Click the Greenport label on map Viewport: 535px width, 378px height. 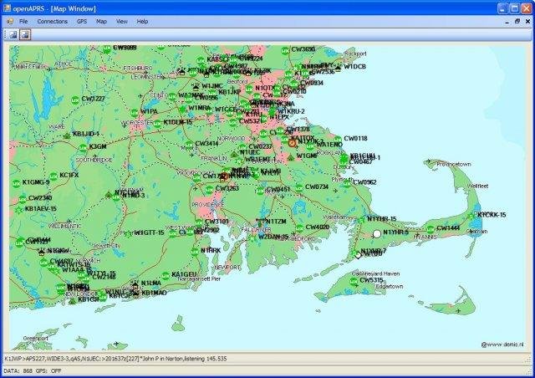point(35,338)
